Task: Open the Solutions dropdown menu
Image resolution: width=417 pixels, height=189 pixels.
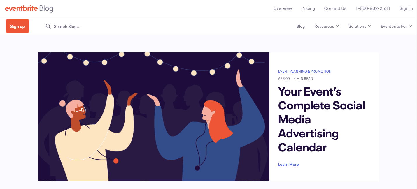Action: point(358,26)
